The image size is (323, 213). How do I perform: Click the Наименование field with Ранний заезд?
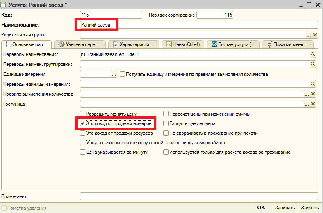[x=199, y=25]
